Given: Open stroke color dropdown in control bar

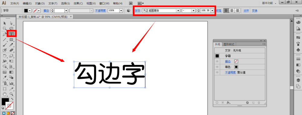Looking at the screenshot, I should 39,11.
